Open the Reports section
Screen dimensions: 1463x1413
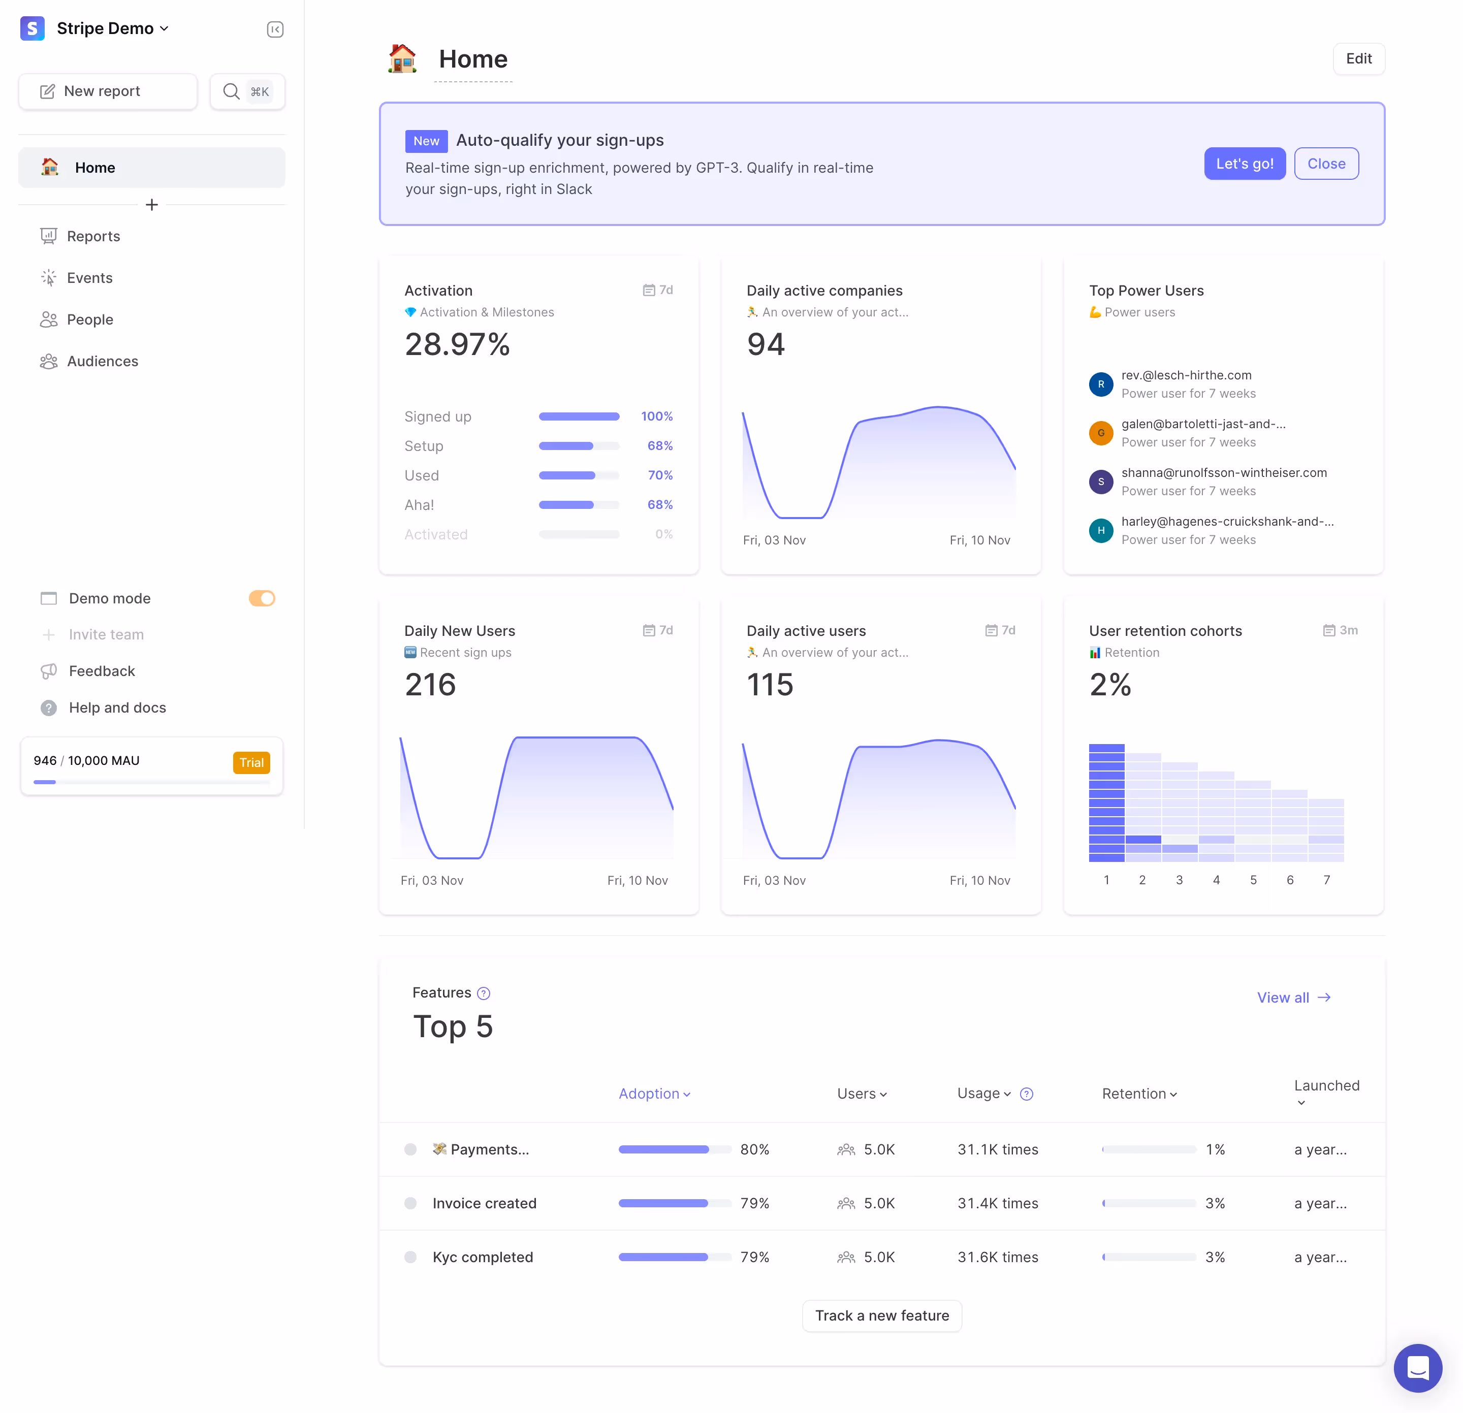click(x=93, y=236)
